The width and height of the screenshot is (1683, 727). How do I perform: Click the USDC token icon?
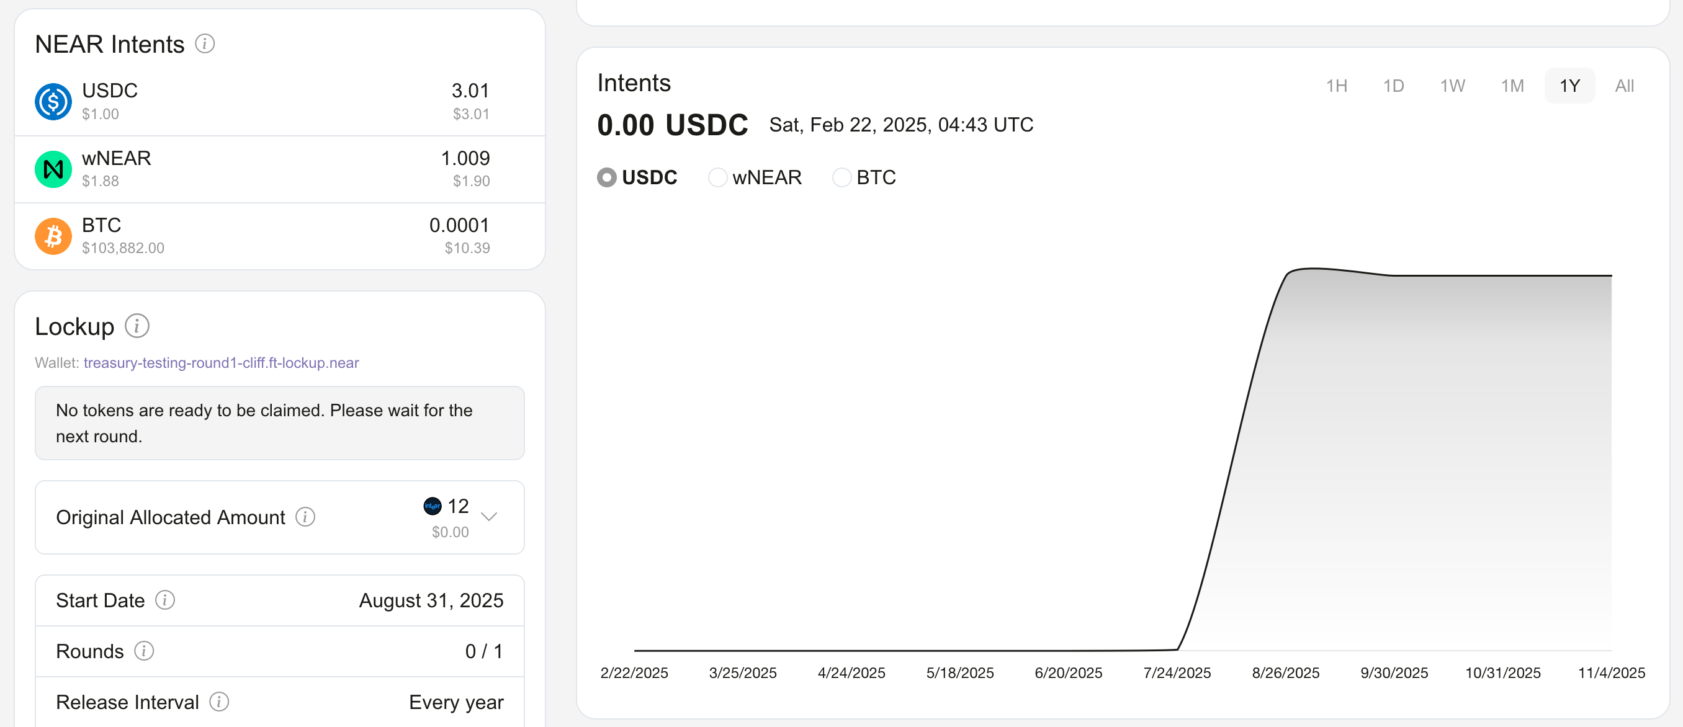click(x=53, y=101)
